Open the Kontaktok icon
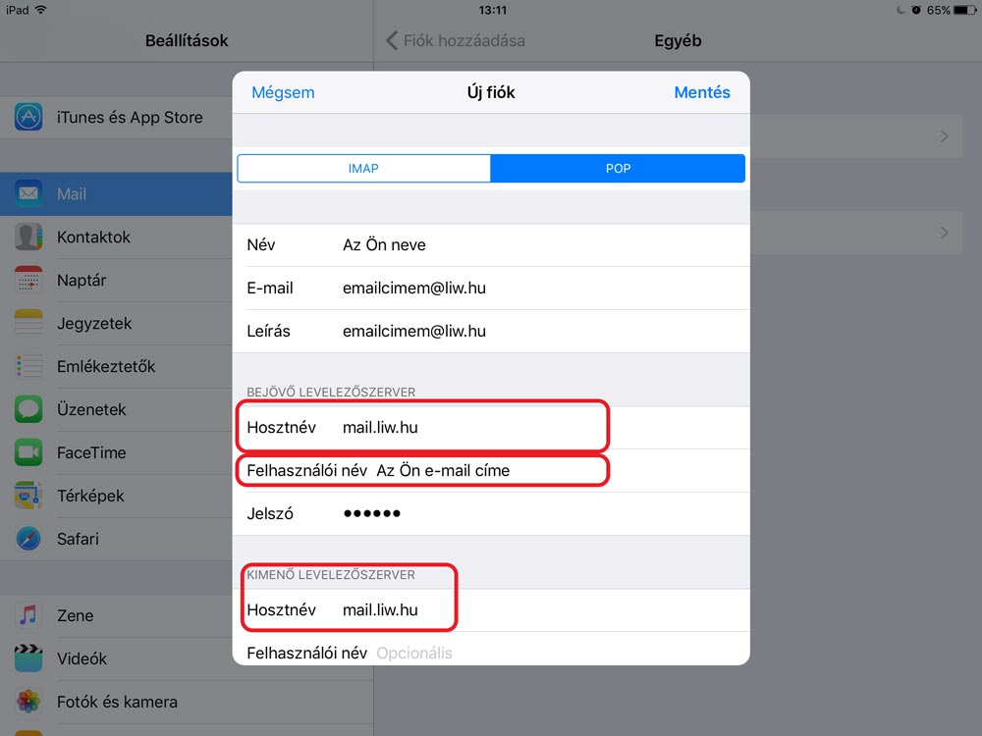 tap(28, 237)
